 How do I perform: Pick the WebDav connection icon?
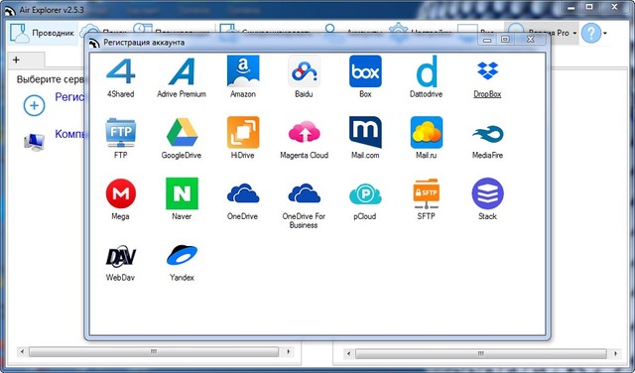click(120, 256)
